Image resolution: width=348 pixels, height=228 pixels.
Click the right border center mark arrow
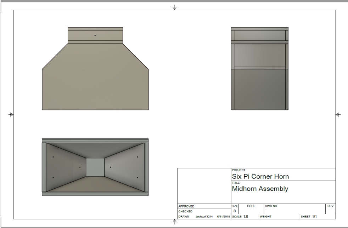pos(337,114)
